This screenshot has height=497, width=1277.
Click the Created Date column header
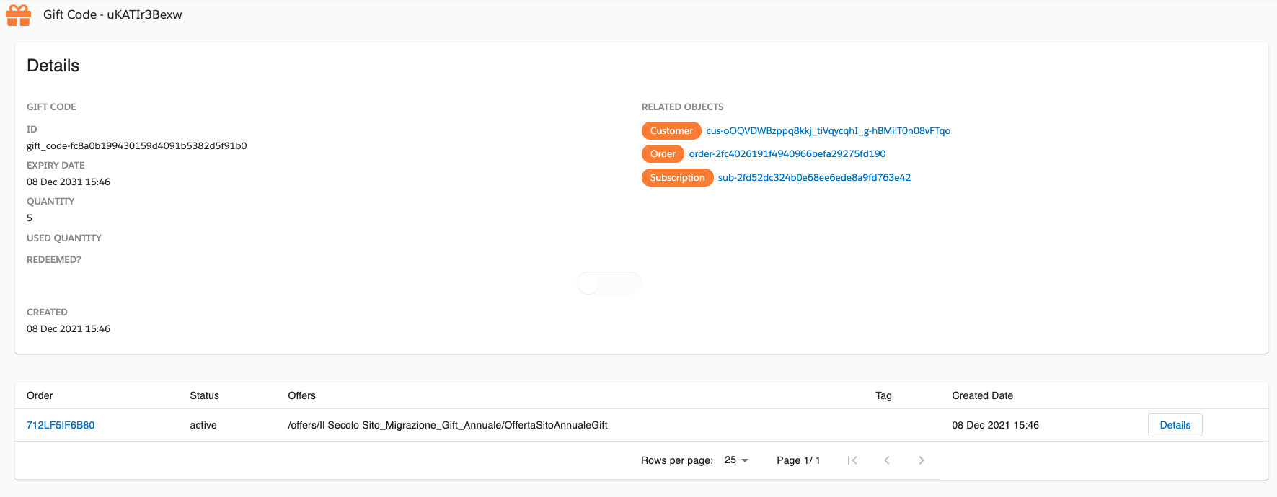pos(982,395)
